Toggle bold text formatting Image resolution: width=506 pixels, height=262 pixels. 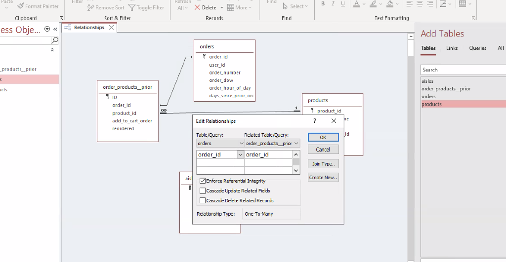[x=323, y=4]
